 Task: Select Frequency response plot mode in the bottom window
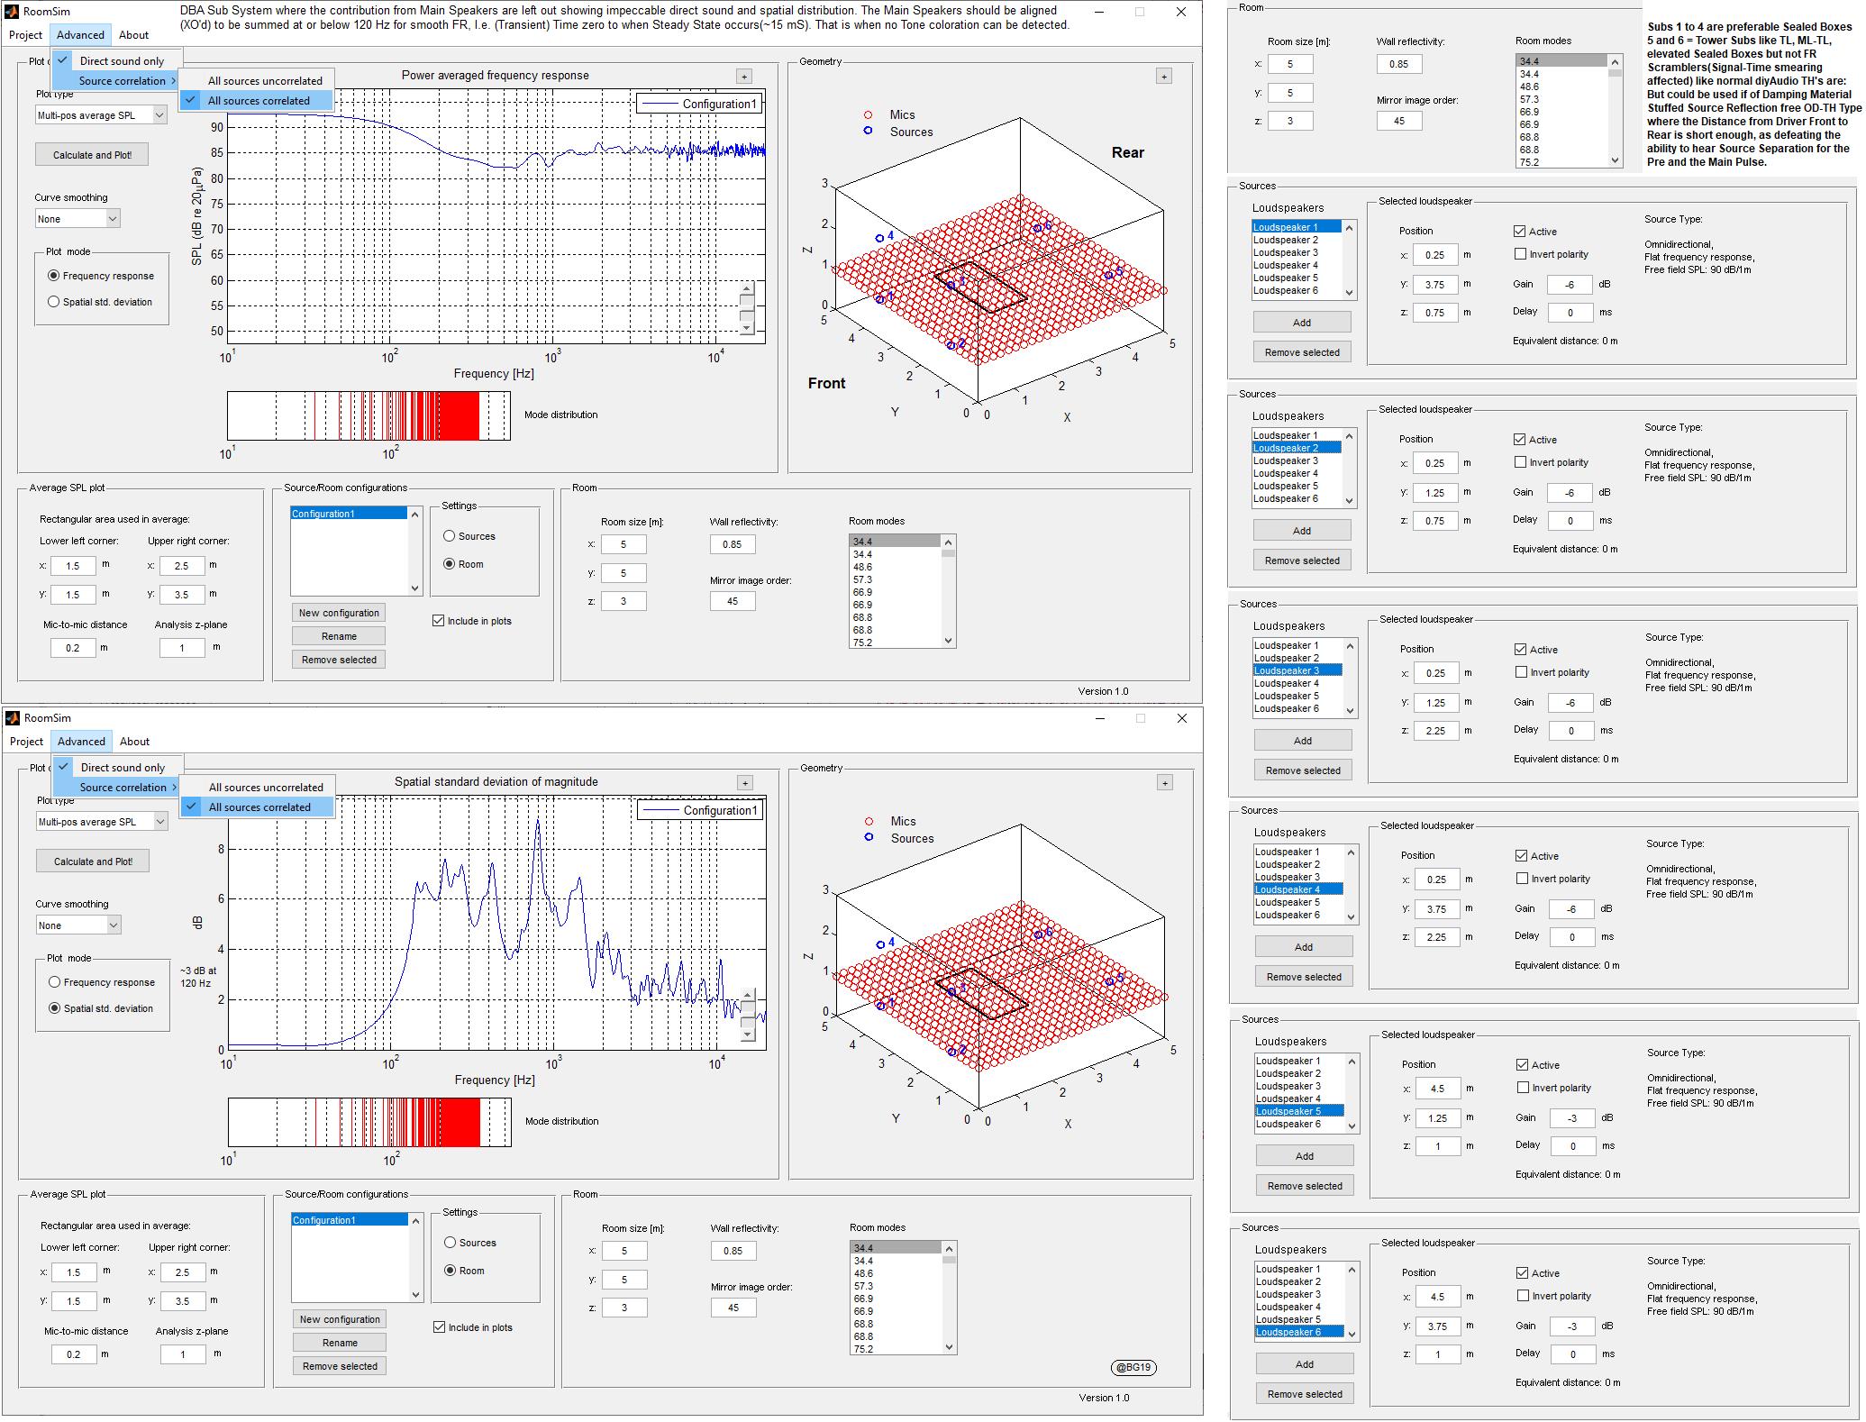point(55,982)
